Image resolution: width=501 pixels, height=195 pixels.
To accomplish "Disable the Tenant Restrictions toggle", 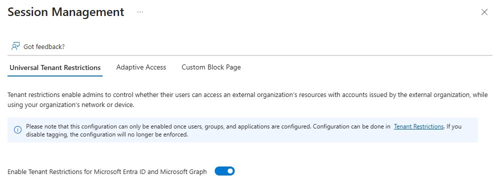I will tap(225, 171).
